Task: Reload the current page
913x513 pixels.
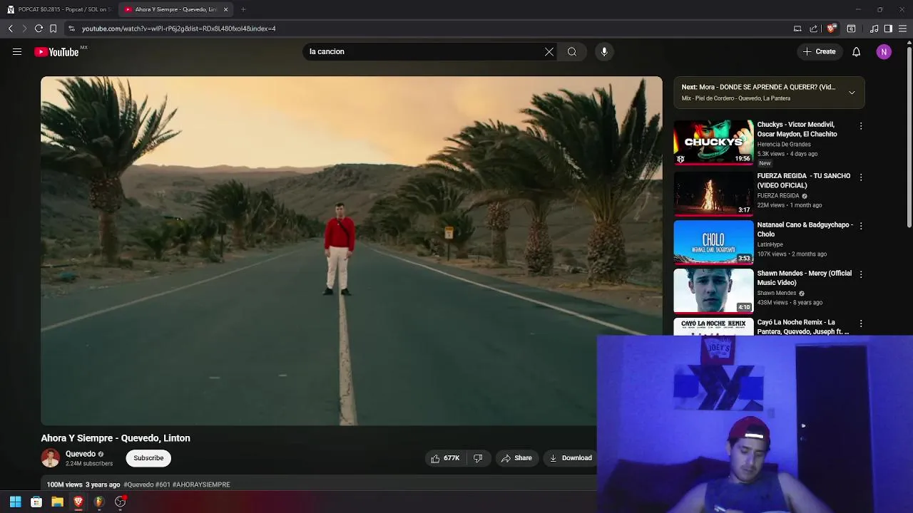Action: click(x=39, y=28)
